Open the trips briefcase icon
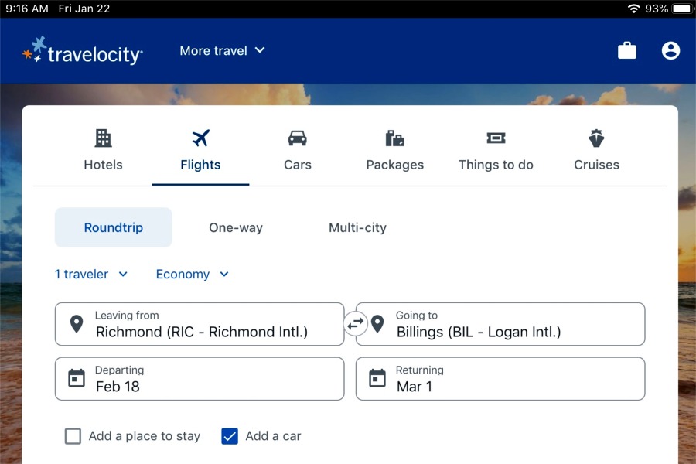 (626, 50)
